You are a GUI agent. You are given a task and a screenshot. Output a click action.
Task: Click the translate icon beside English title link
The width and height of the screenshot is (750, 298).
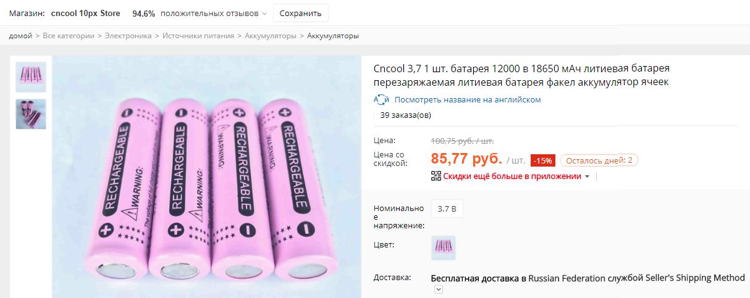click(x=381, y=99)
